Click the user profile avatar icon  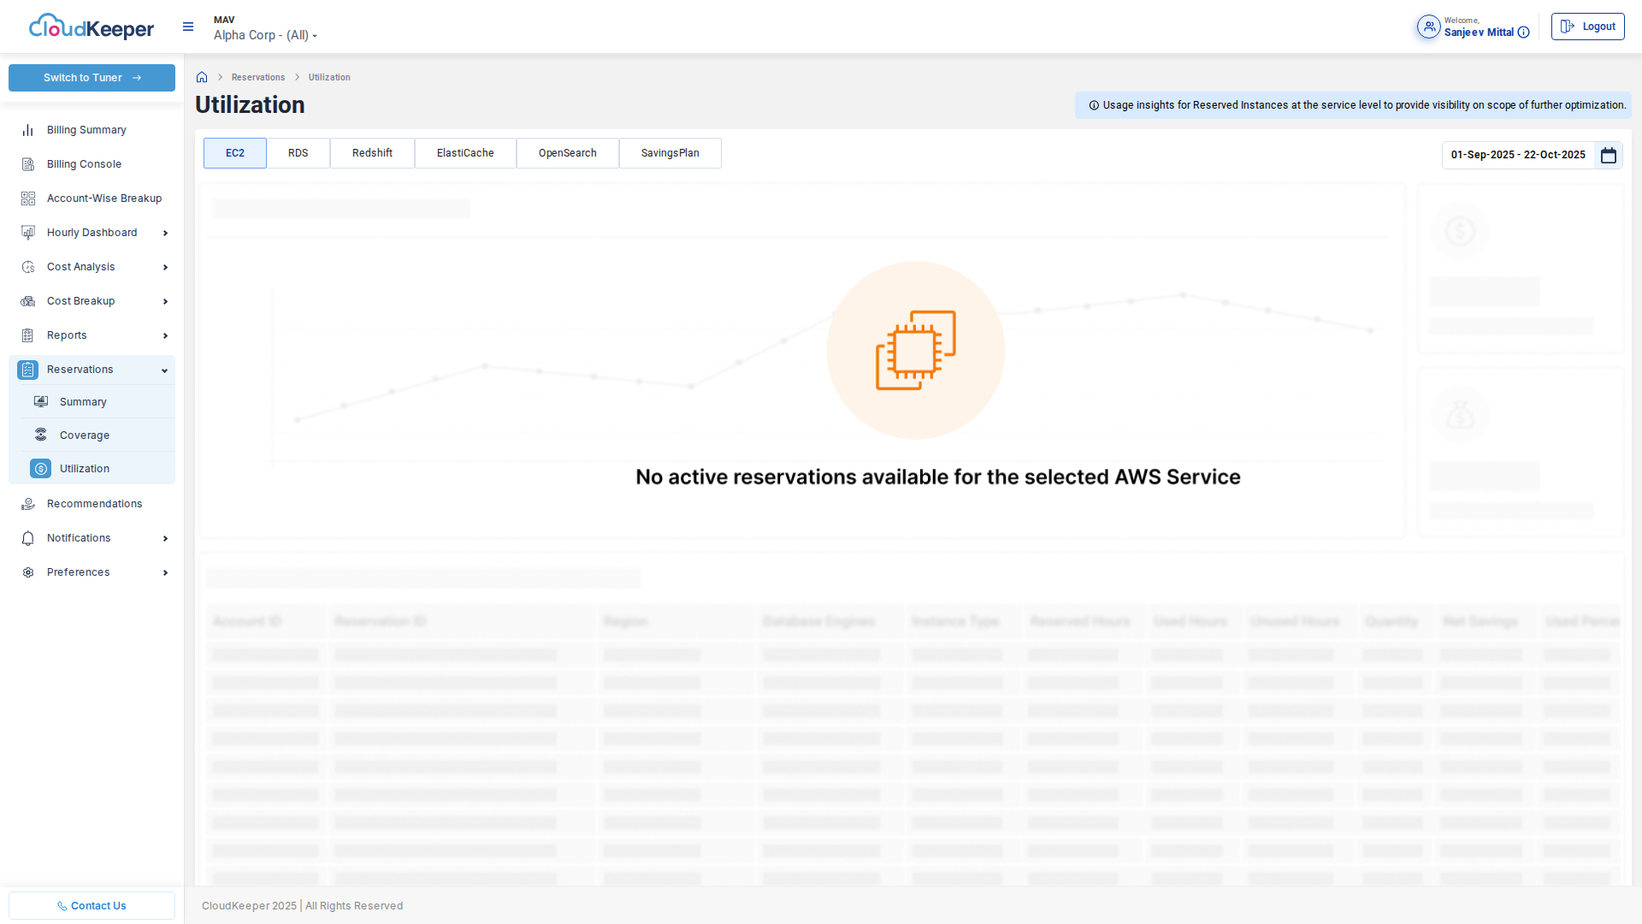[1428, 27]
